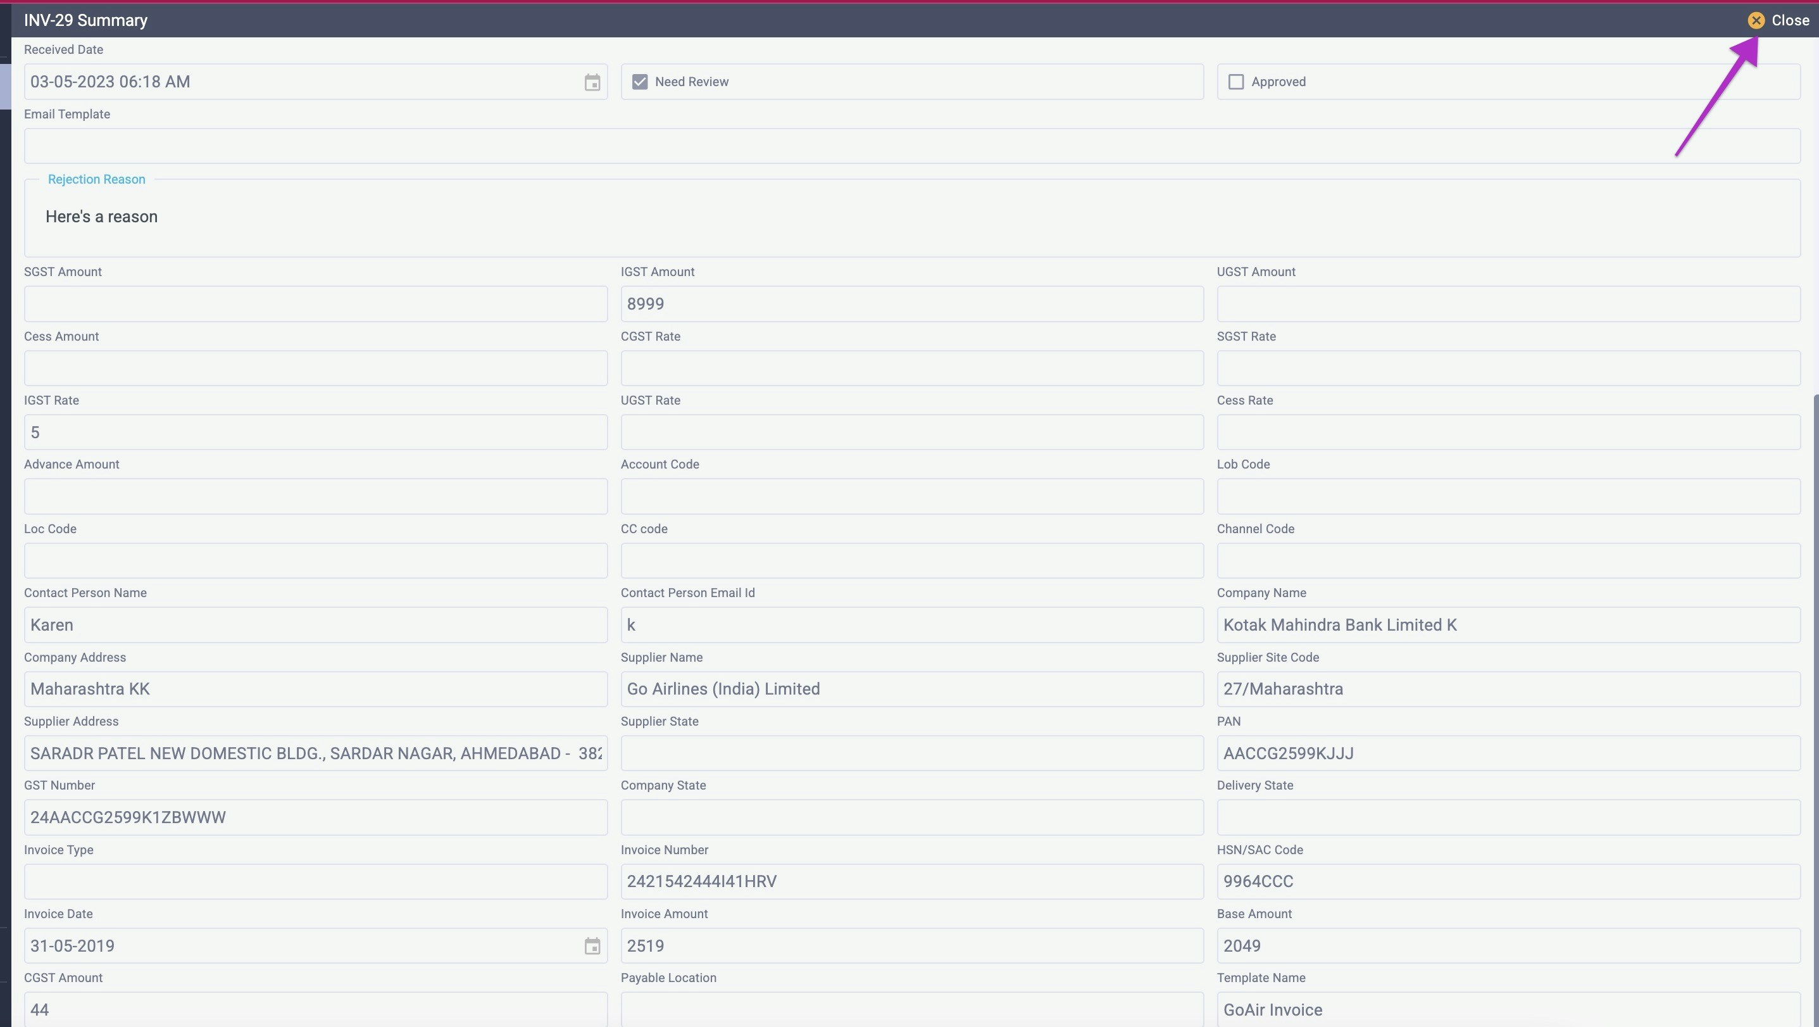
Task: Check the Approved checkbox
Action: coord(1235,82)
